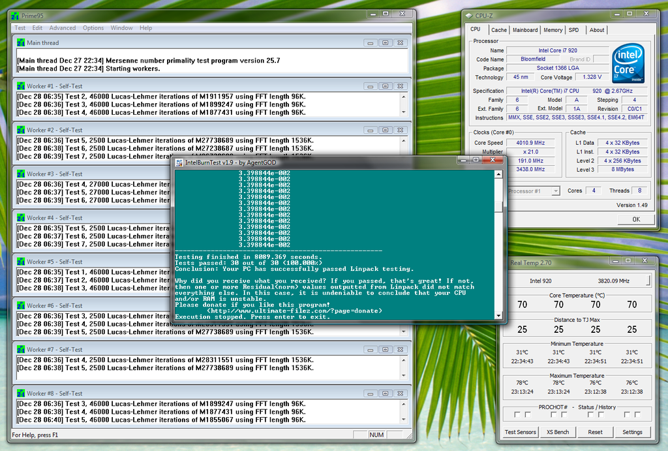The width and height of the screenshot is (668, 451).
Task: Click the Worker #8 log scroll-down arrow
Action: tap(403, 420)
